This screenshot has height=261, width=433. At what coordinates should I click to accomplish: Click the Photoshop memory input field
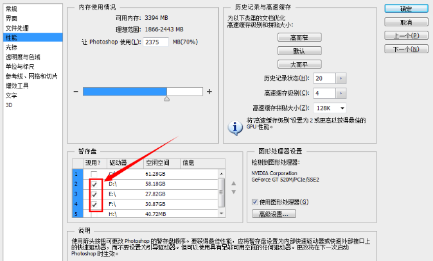(x=154, y=42)
